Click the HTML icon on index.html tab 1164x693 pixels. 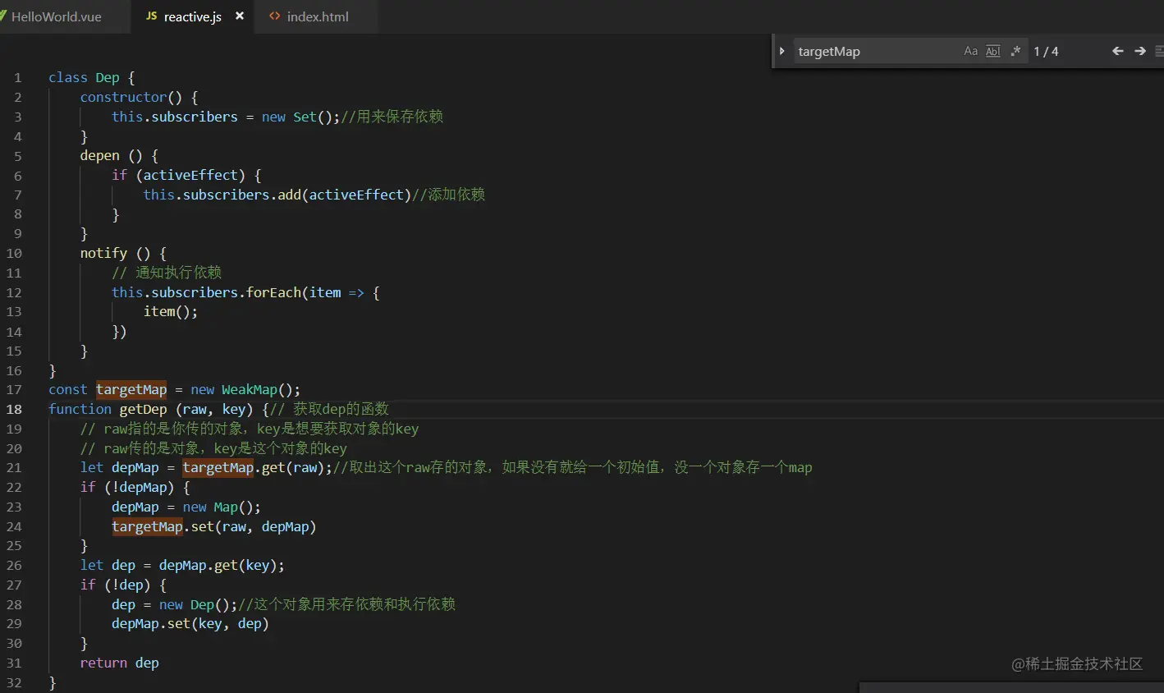pyautogui.click(x=275, y=16)
